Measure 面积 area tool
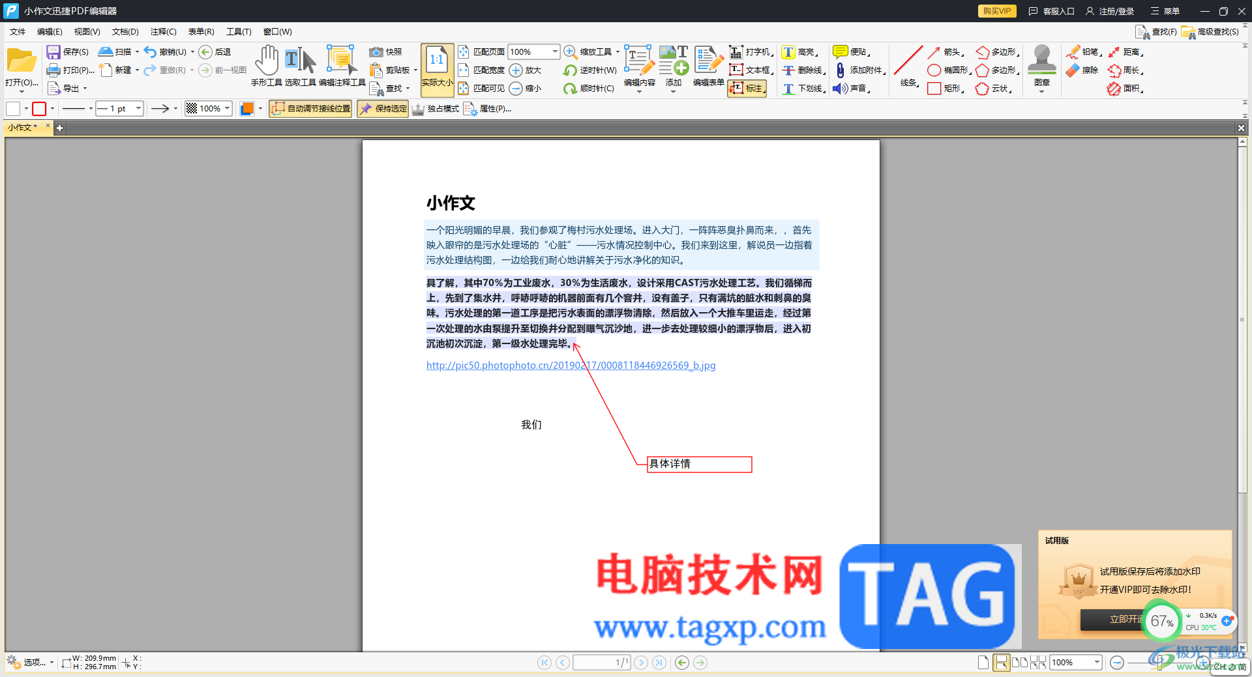 point(1125,88)
